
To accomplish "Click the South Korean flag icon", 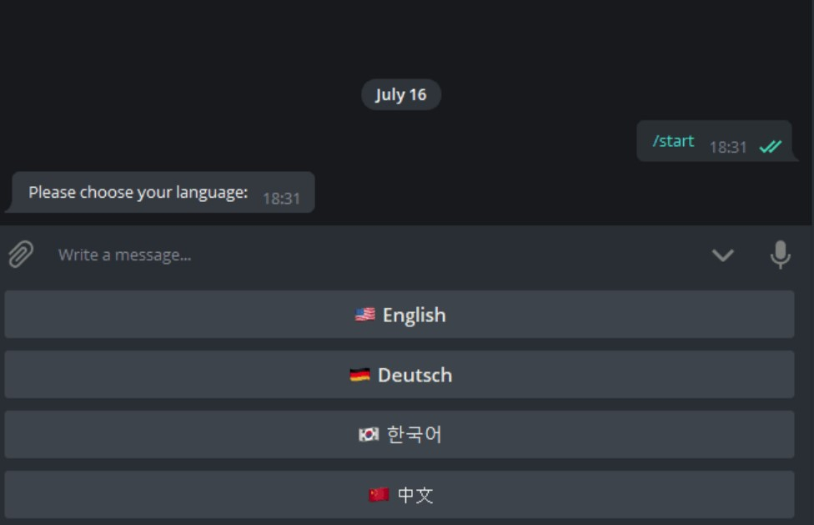I will click(368, 435).
